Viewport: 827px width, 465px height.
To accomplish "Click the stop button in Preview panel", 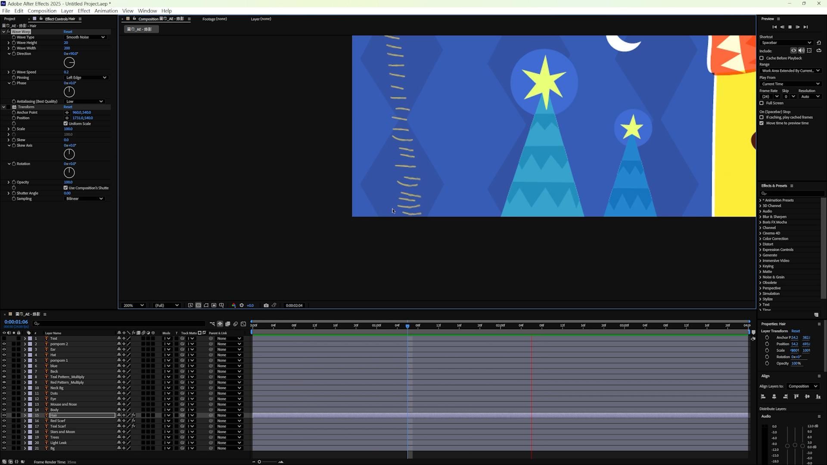I will pos(790,27).
